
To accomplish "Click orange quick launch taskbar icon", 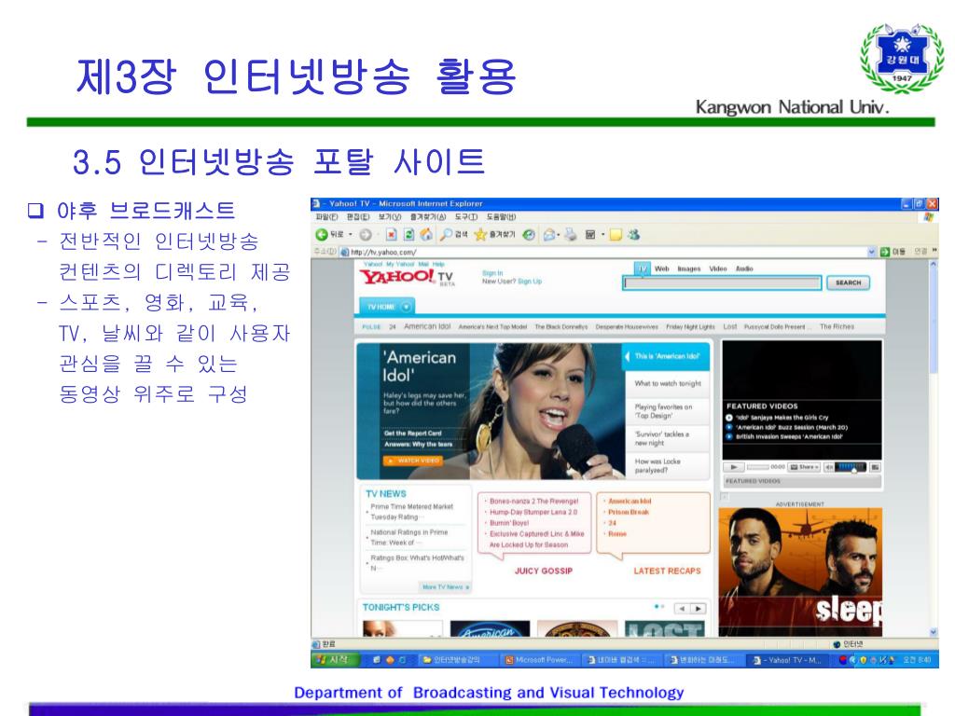I will [x=390, y=659].
